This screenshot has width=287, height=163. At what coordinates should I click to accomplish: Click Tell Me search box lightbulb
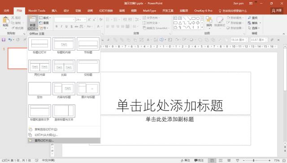click(x=220, y=11)
